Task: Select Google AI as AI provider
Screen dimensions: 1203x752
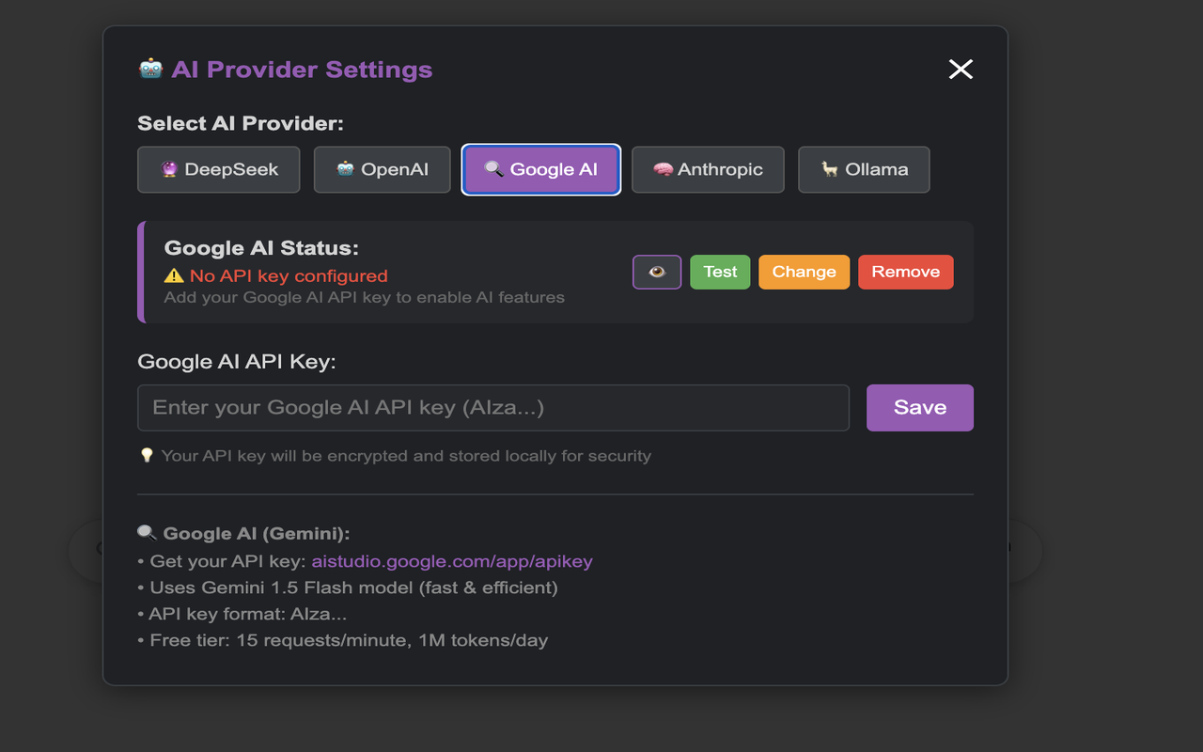Action: coord(540,170)
